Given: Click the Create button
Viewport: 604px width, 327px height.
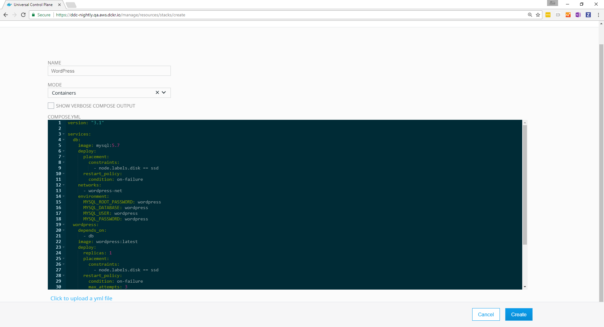Looking at the screenshot, I should click(x=518, y=314).
